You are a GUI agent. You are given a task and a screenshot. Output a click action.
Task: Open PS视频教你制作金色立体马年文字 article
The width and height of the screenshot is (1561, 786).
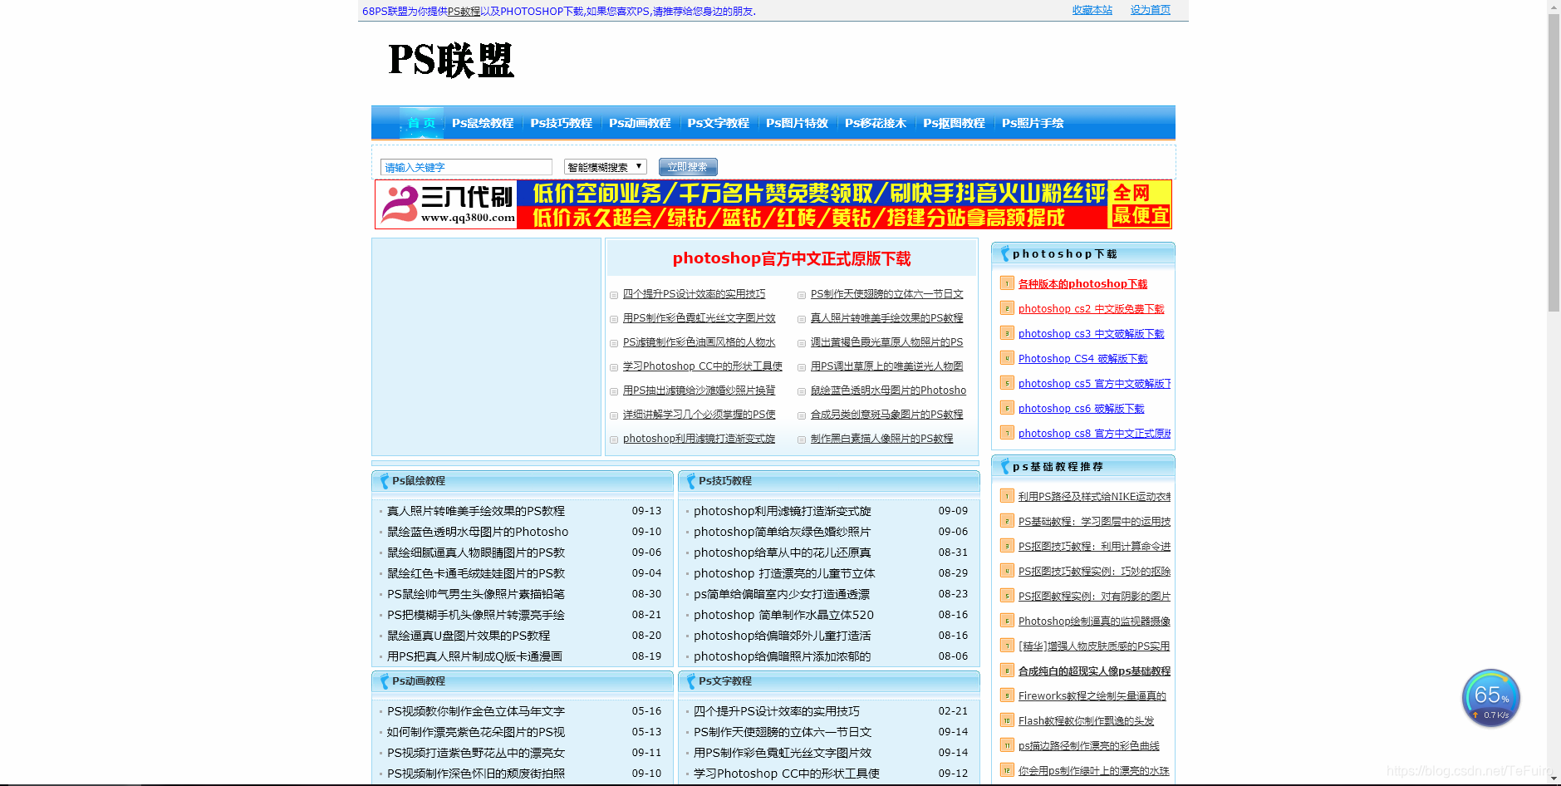[475, 711]
